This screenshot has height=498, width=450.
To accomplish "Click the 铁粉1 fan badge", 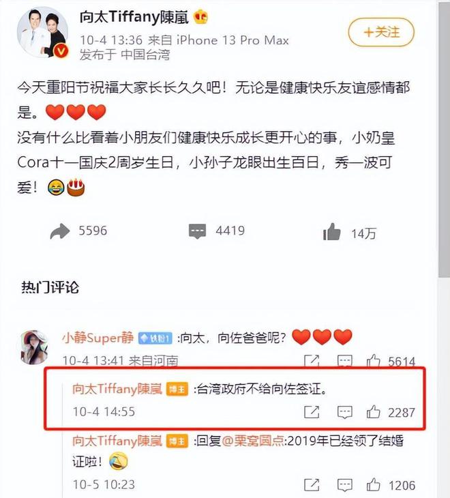I will click(x=155, y=338).
